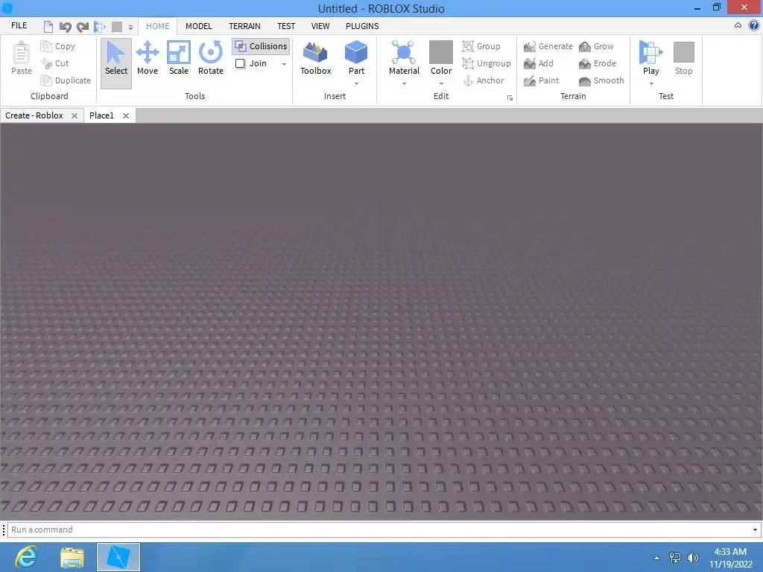Viewport: 763px width, 572px height.
Task: Click ROBLOX Studio taskbar button
Action: (x=118, y=557)
